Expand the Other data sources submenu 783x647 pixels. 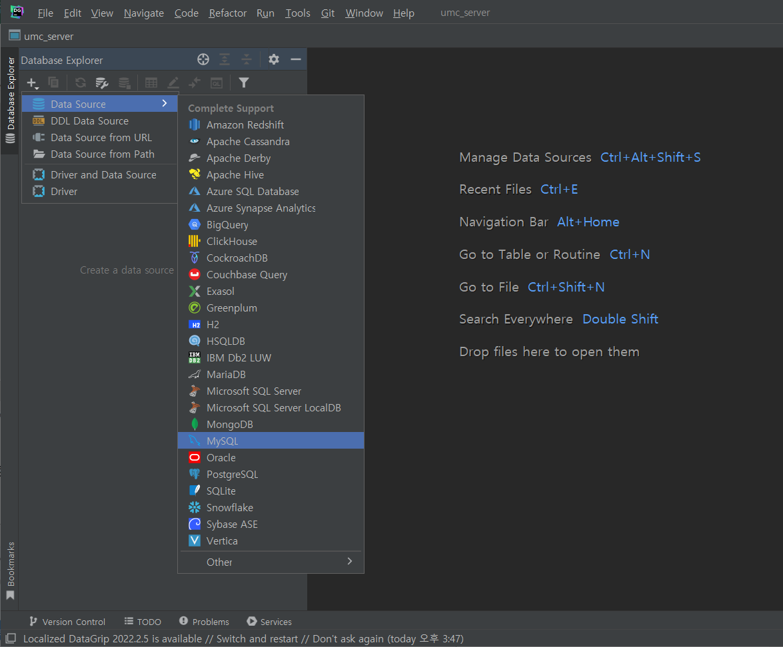click(271, 562)
